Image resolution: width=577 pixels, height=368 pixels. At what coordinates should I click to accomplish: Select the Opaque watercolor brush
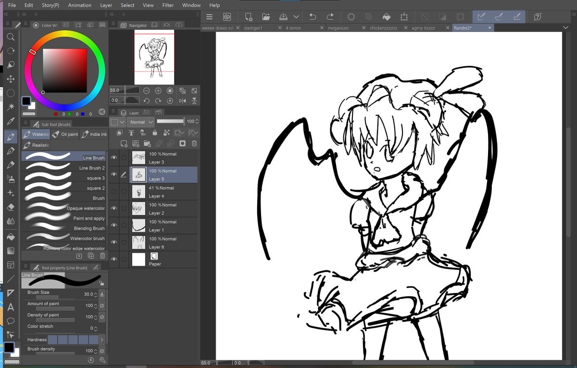coord(64,208)
